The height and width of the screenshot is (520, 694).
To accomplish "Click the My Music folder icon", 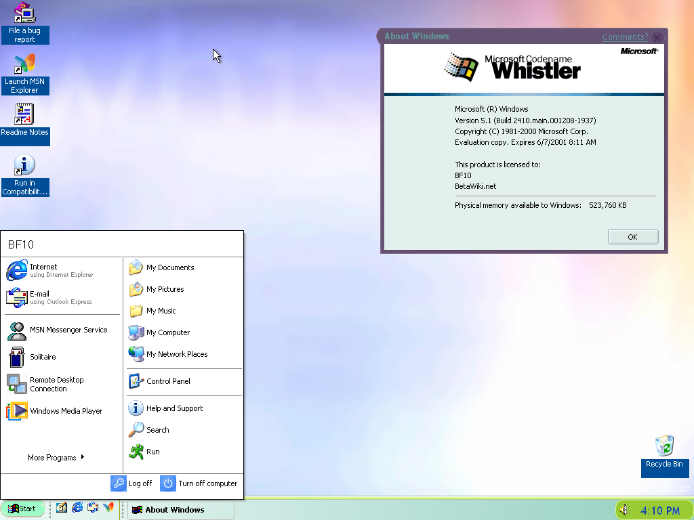I will [x=136, y=311].
